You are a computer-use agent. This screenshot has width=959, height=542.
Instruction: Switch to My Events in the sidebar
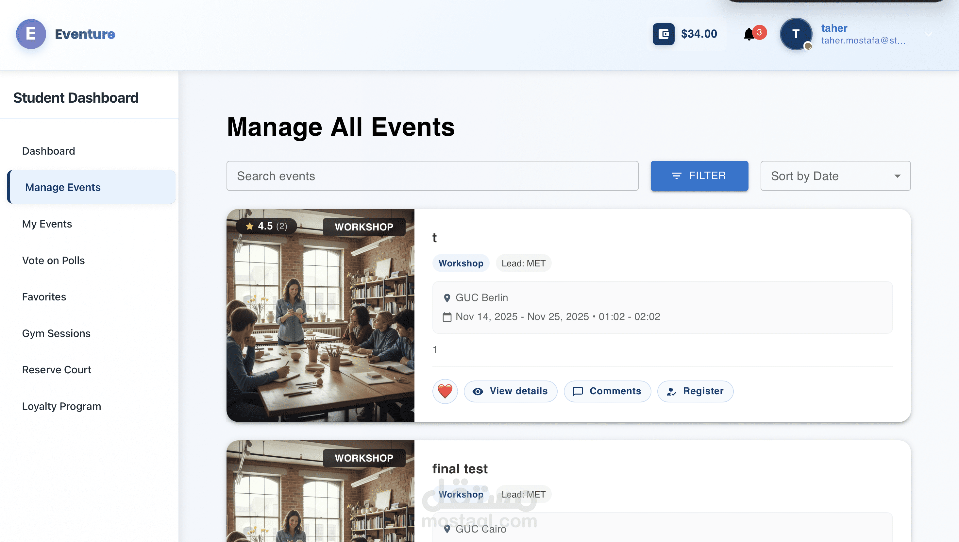47,224
